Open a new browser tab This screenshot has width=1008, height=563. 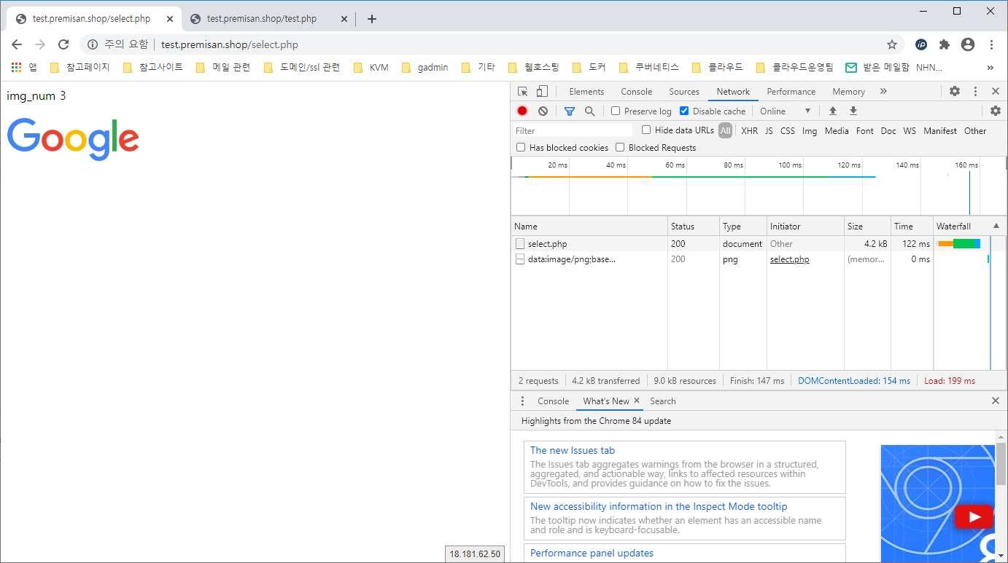tap(372, 19)
